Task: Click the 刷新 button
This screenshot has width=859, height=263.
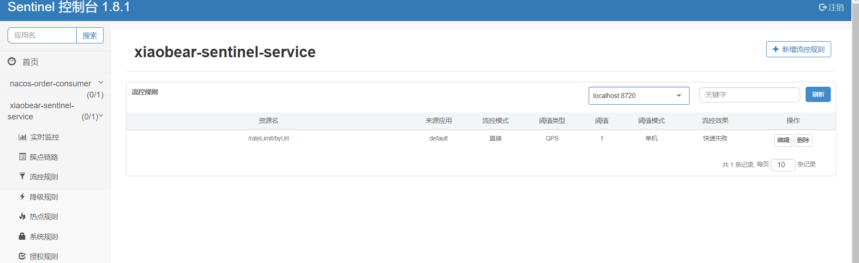Action: tap(818, 94)
